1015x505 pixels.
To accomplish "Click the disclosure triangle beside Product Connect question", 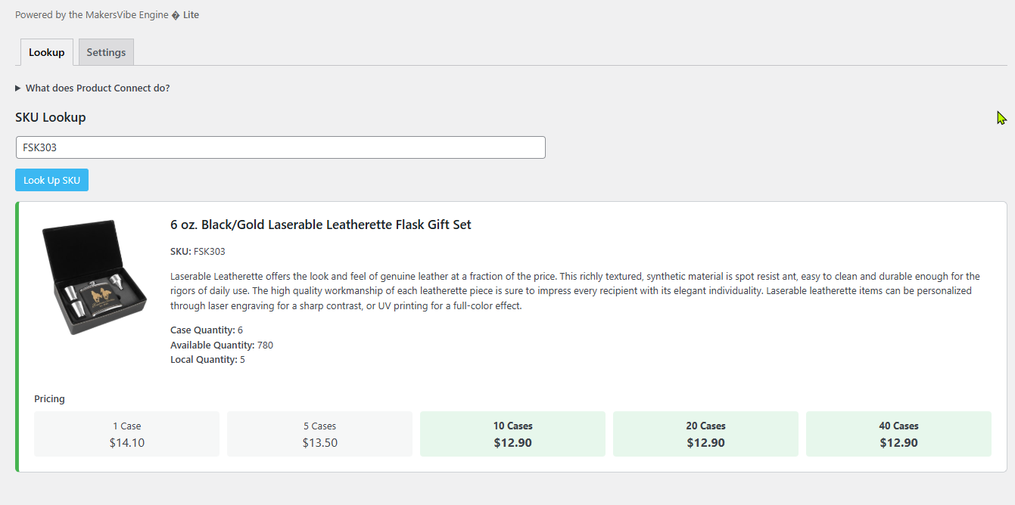I will coord(18,88).
